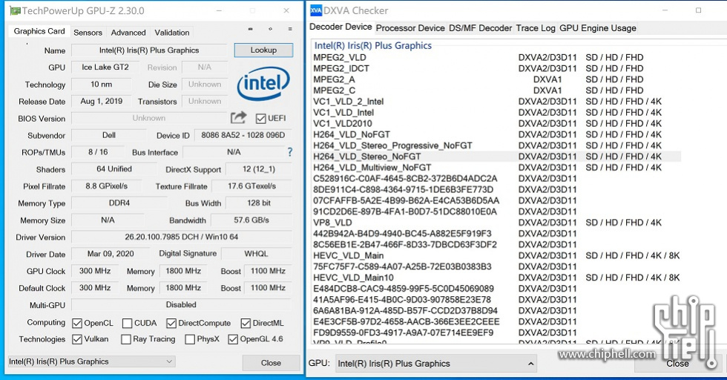Image resolution: width=727 pixels, height=380 pixels.
Task: Toggle the UEFI checkbox
Action: click(x=260, y=118)
